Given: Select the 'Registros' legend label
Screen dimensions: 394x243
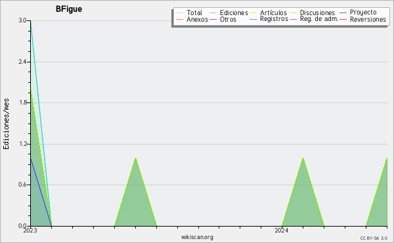Looking at the screenshot, I should click(274, 19).
